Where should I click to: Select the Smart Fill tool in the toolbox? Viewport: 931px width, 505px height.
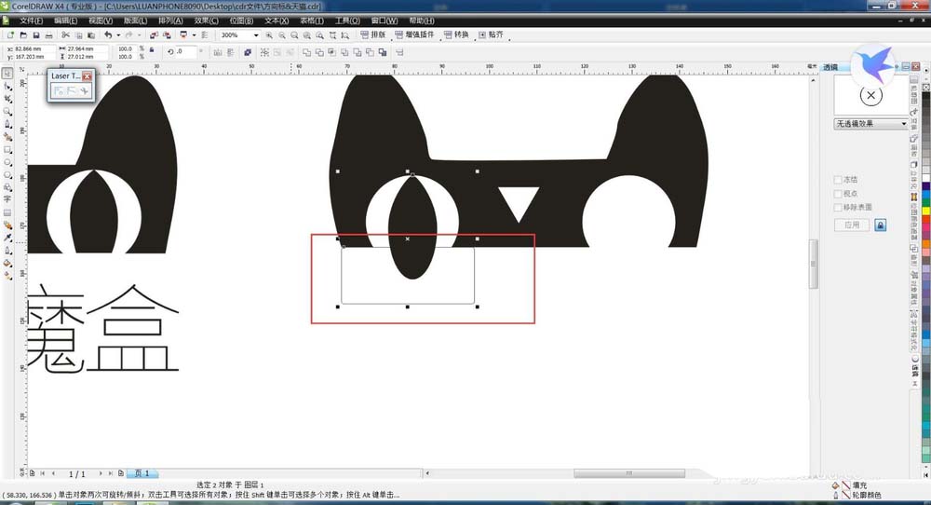(7, 137)
